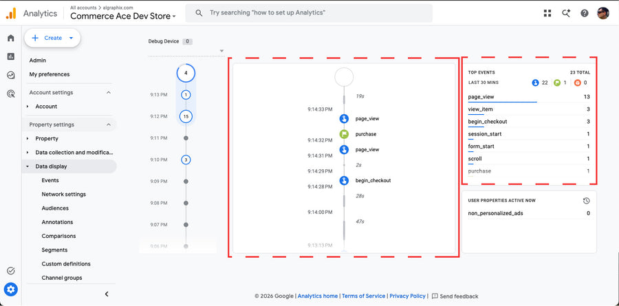Collapse the Data display item
This screenshot has width=619, height=306.
28,166
